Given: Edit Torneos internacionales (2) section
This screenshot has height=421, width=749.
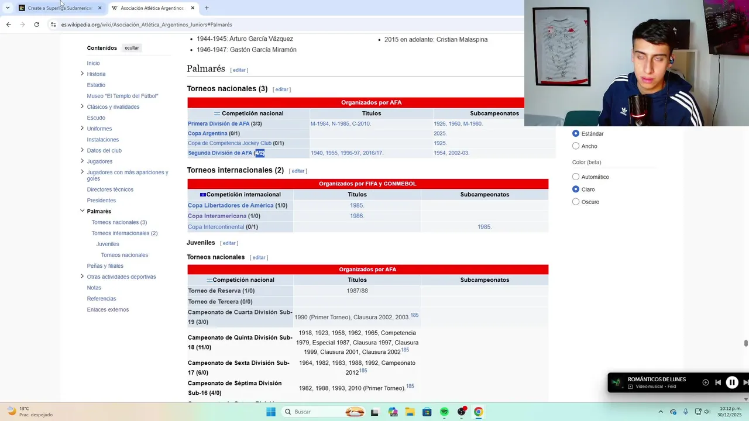Looking at the screenshot, I should click(298, 171).
